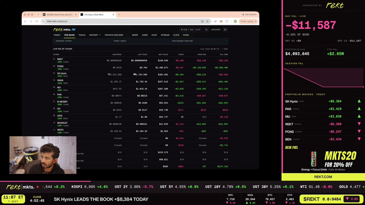Select the PAR ticker in the table
This screenshot has width=365, height=205.
click(x=59, y=94)
